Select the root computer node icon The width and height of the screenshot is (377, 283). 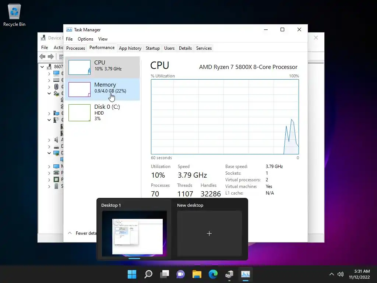49,67
